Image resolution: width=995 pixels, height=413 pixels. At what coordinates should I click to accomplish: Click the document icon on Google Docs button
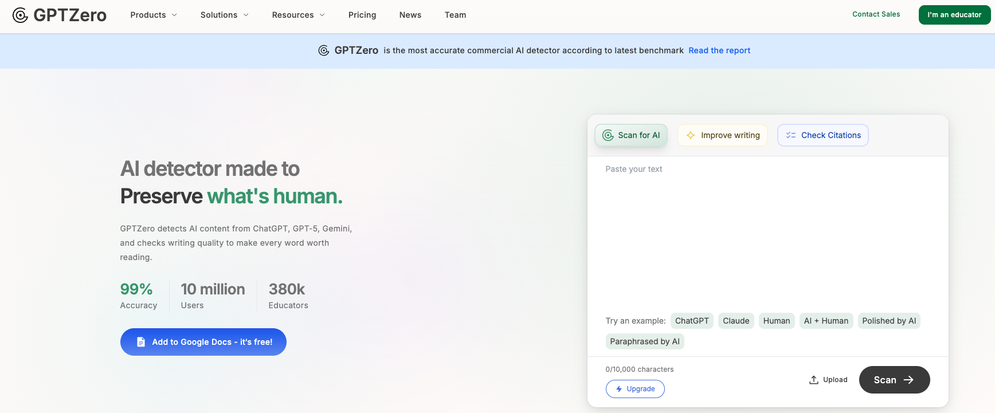point(141,342)
